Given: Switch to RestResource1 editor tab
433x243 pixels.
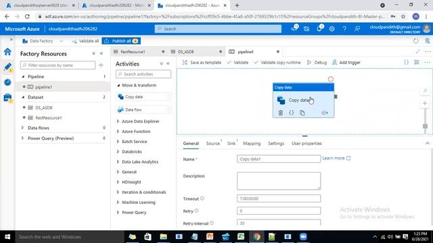Looking at the screenshot, I should (133, 52).
